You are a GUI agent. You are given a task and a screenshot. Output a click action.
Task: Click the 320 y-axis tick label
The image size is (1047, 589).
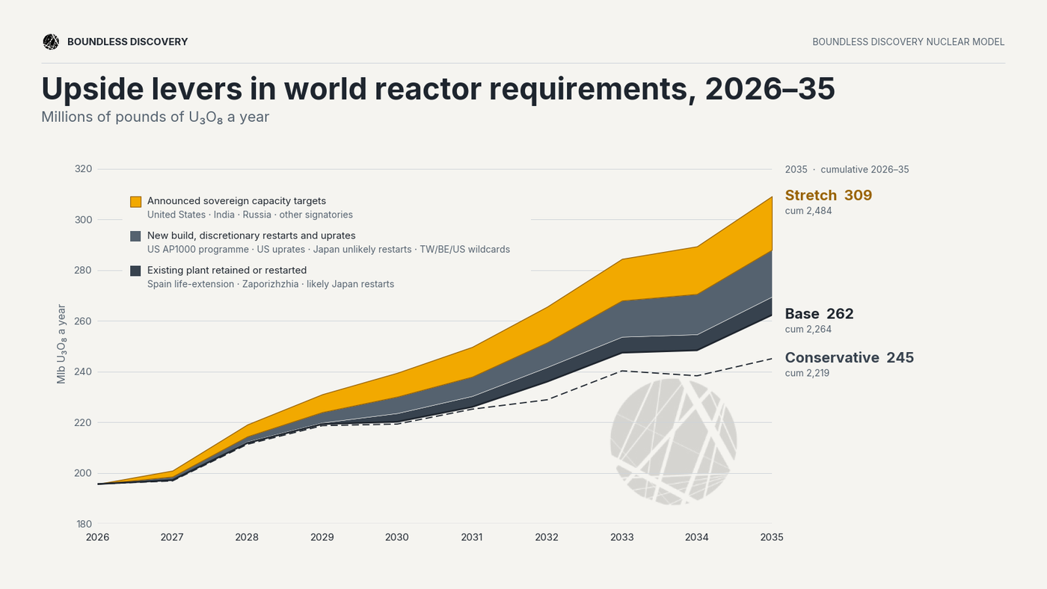(84, 169)
